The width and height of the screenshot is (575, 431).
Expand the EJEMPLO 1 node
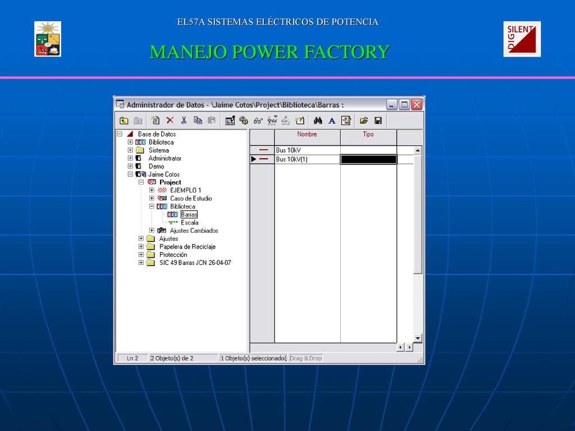[152, 190]
